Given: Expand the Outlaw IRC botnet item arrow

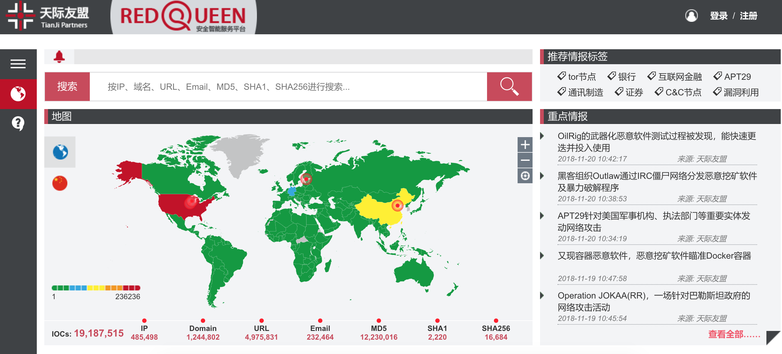Looking at the screenshot, I should click(542, 176).
